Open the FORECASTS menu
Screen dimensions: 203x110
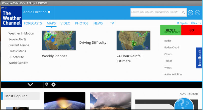[33, 23]
